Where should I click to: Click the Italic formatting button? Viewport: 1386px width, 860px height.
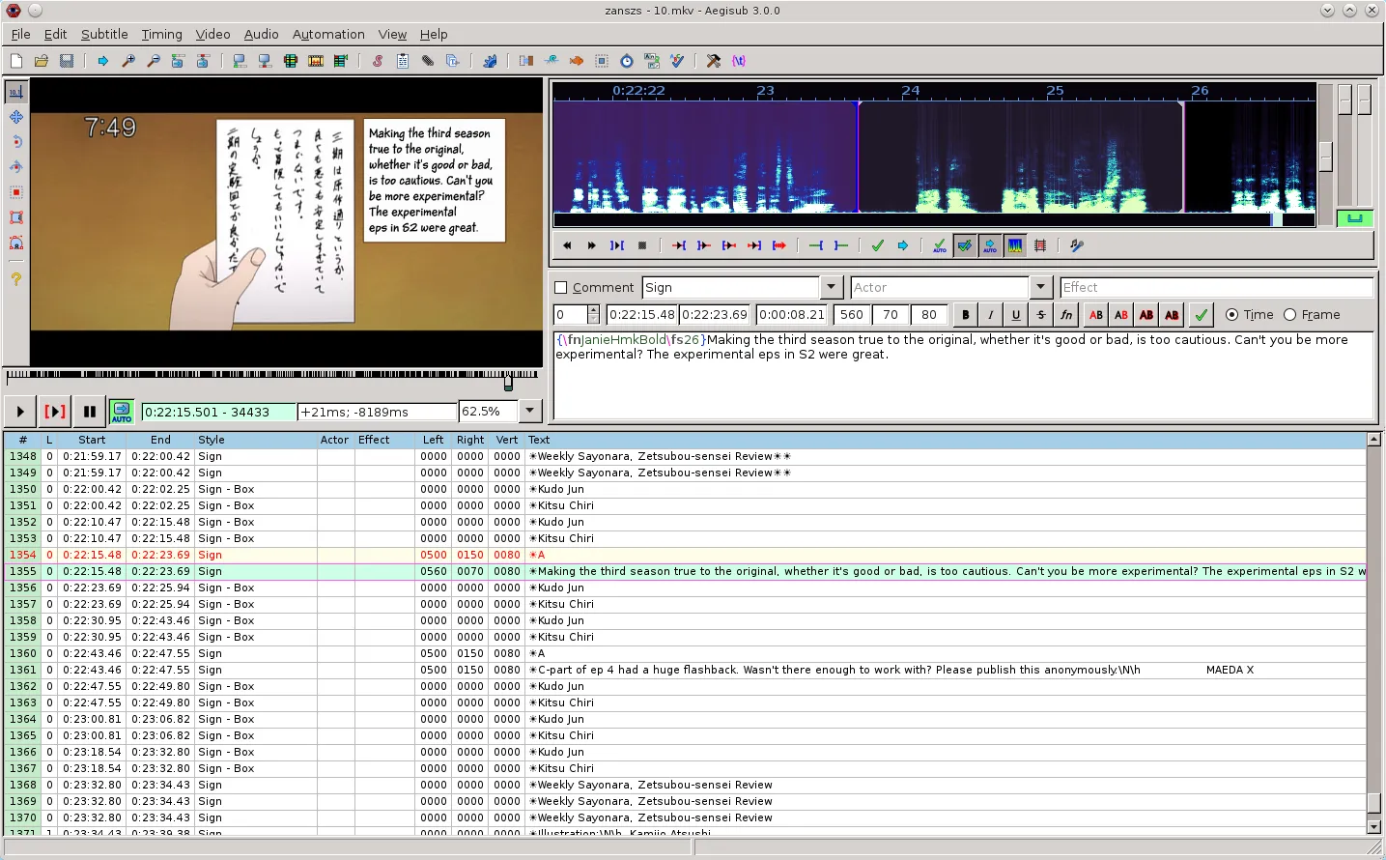[990, 315]
